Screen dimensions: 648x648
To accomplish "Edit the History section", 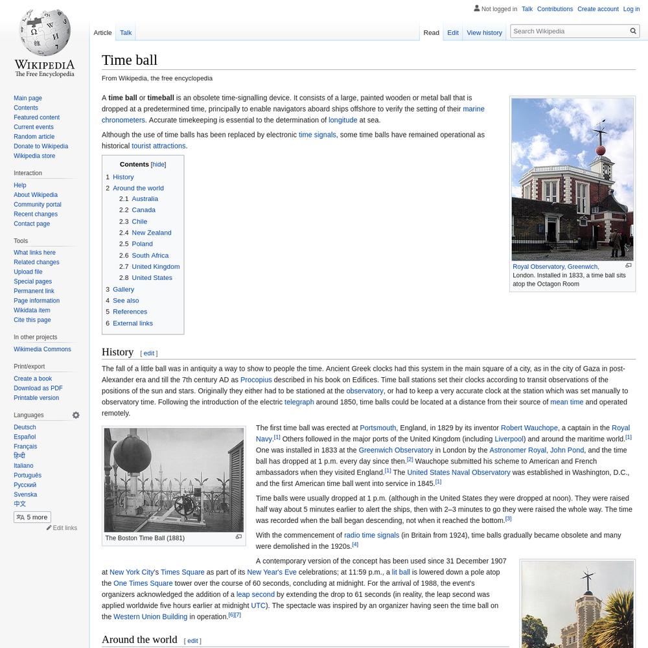I will pyautogui.click(x=149, y=353).
